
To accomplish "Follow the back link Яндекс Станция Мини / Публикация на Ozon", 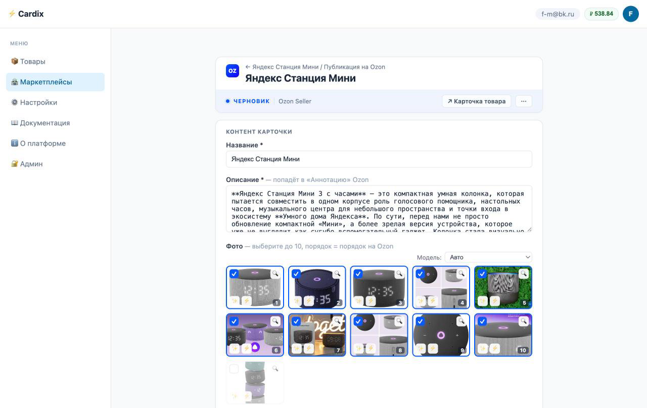I will coord(315,67).
